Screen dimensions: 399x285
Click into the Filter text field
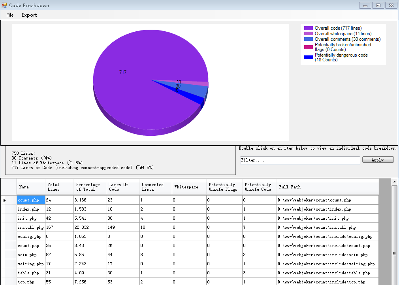tap(300, 160)
